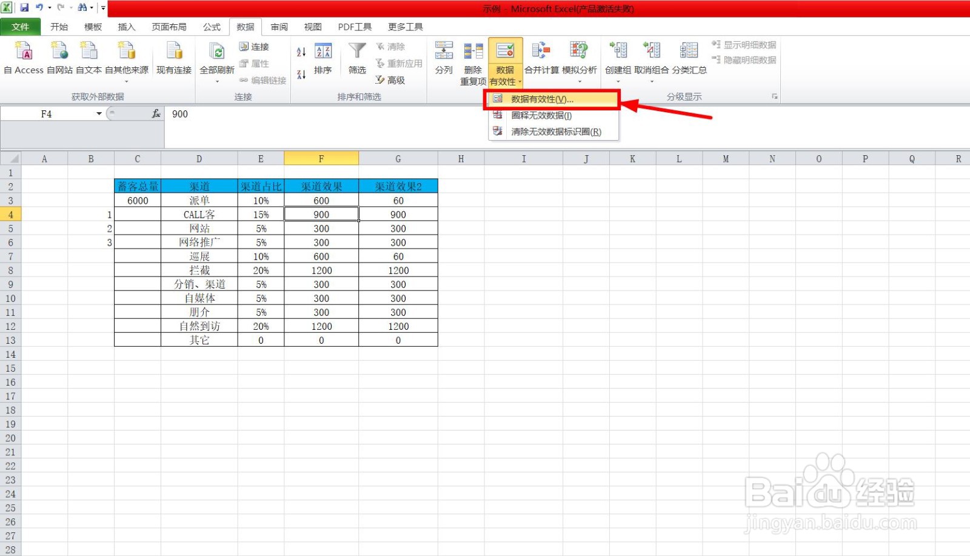Image resolution: width=970 pixels, height=556 pixels.
Task: Expand the 模拟分析 dropdown arrow
Action: tap(579, 81)
